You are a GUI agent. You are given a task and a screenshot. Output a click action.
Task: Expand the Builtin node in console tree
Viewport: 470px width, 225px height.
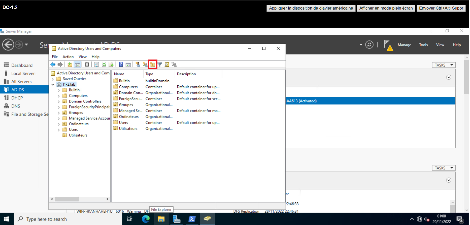point(59,90)
